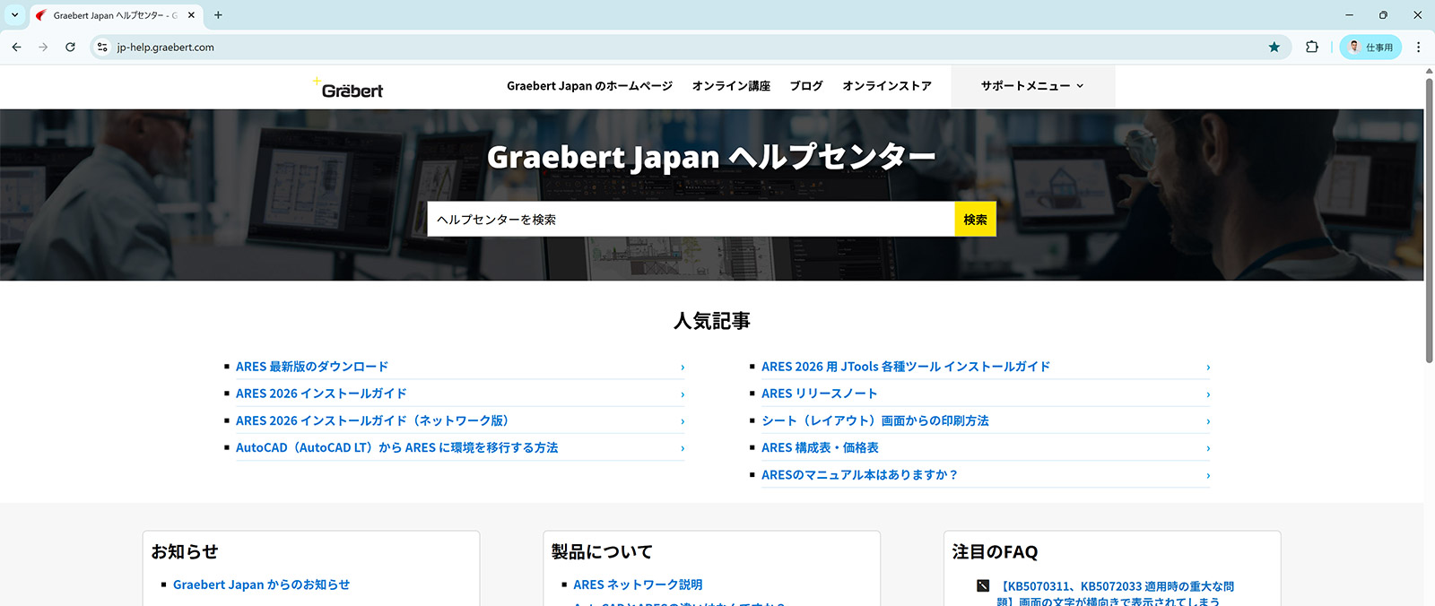The height and width of the screenshot is (606, 1435).
Task: Open ARES 最新版のダウンロード article
Action: 312,367
